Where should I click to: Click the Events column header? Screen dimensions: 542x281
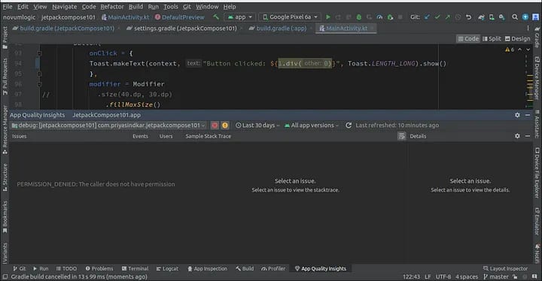(140, 136)
